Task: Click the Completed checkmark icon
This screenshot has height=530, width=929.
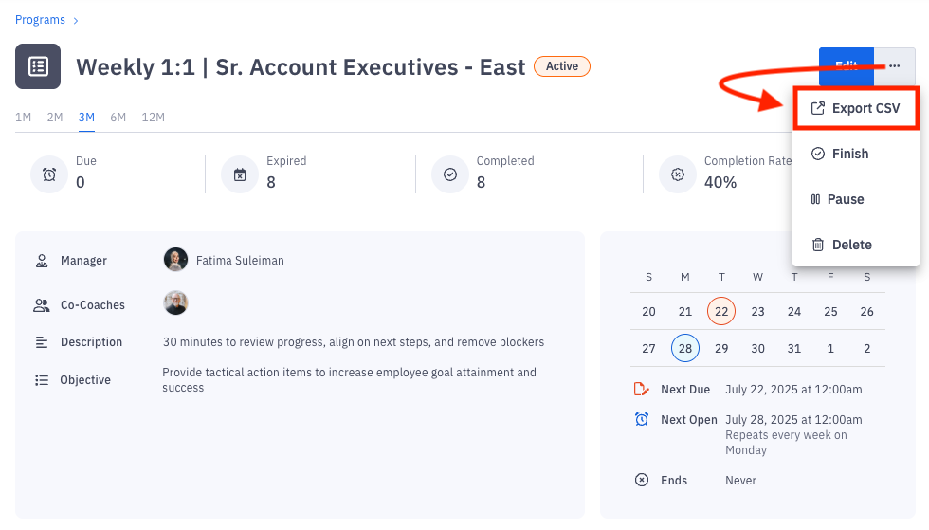Action: point(450,174)
